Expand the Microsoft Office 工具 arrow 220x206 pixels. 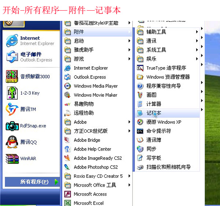(129, 185)
